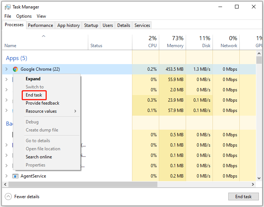Choose Expand in the context menu
264x207 pixels.
click(33, 79)
